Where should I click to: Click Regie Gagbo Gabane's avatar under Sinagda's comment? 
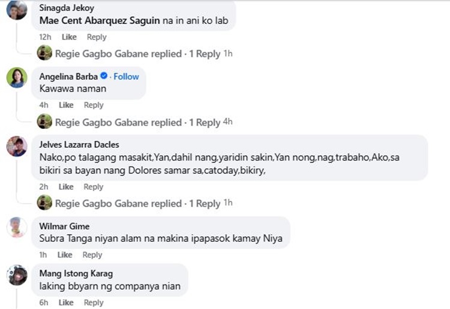click(x=44, y=54)
